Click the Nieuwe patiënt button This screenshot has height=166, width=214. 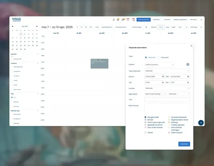144,20
